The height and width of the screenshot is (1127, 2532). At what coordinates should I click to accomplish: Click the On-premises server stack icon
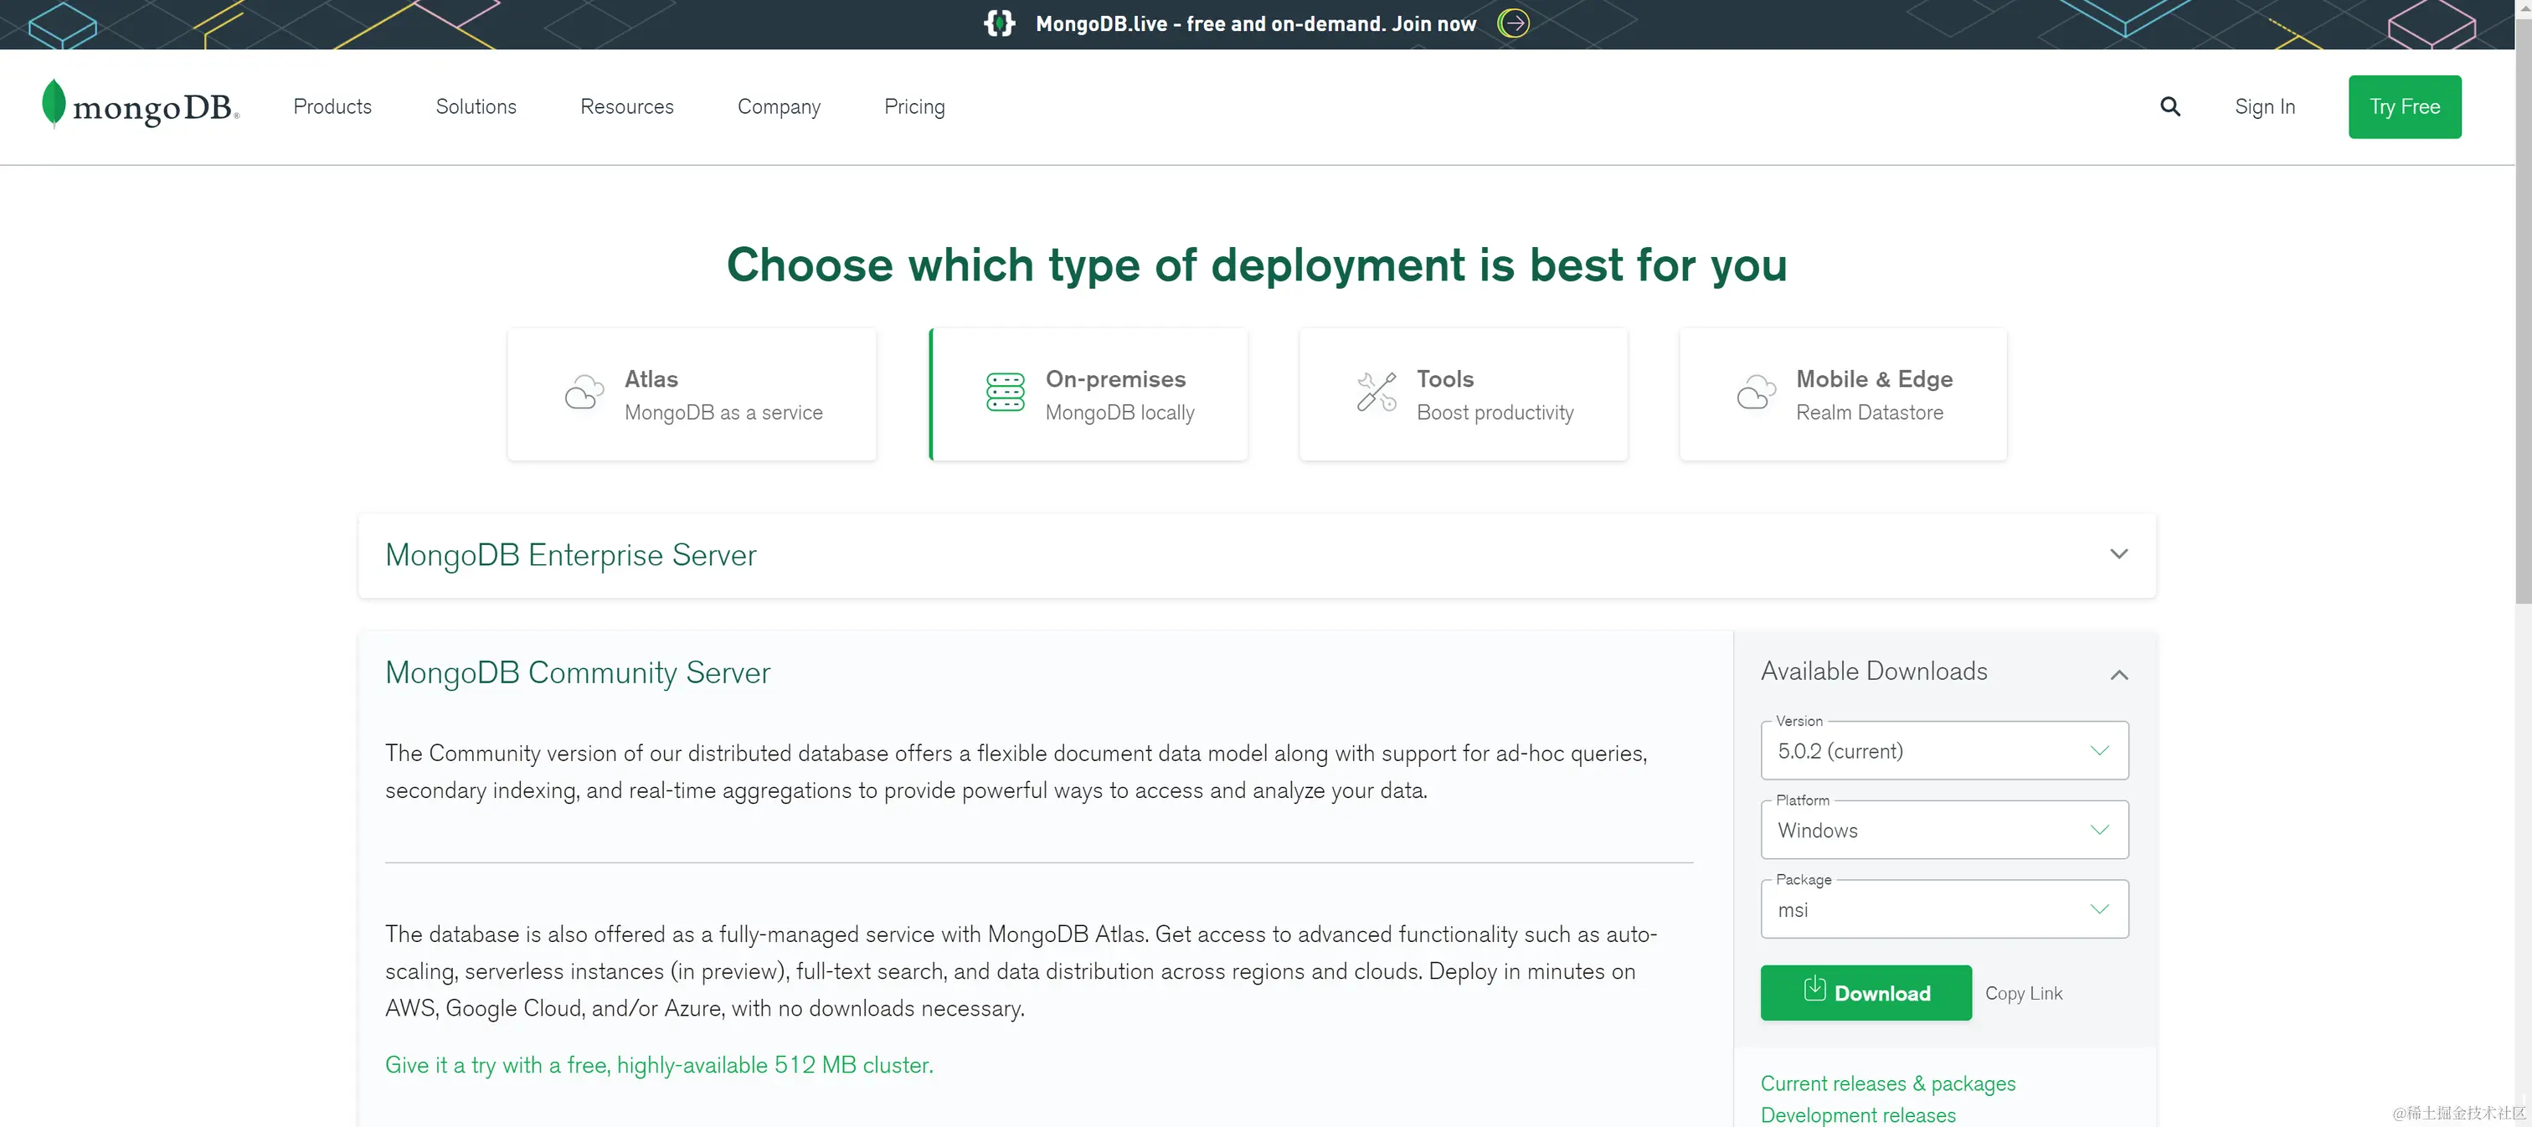(x=1005, y=393)
